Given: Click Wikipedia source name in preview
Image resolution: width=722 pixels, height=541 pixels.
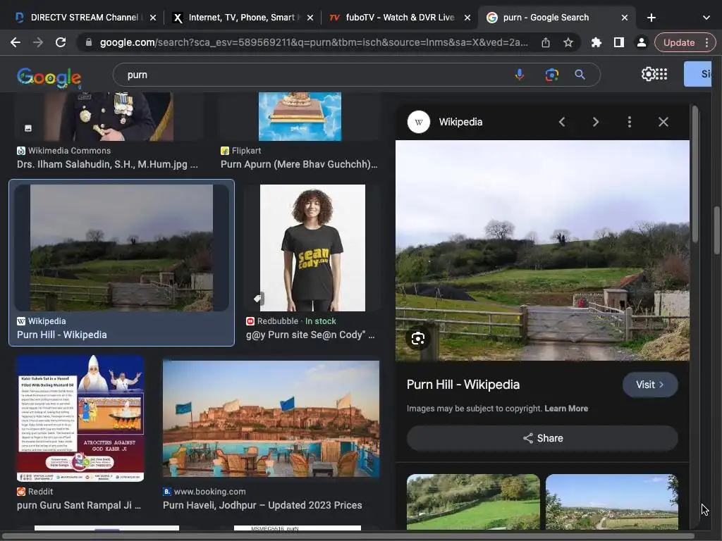Looking at the screenshot, I should click(460, 122).
